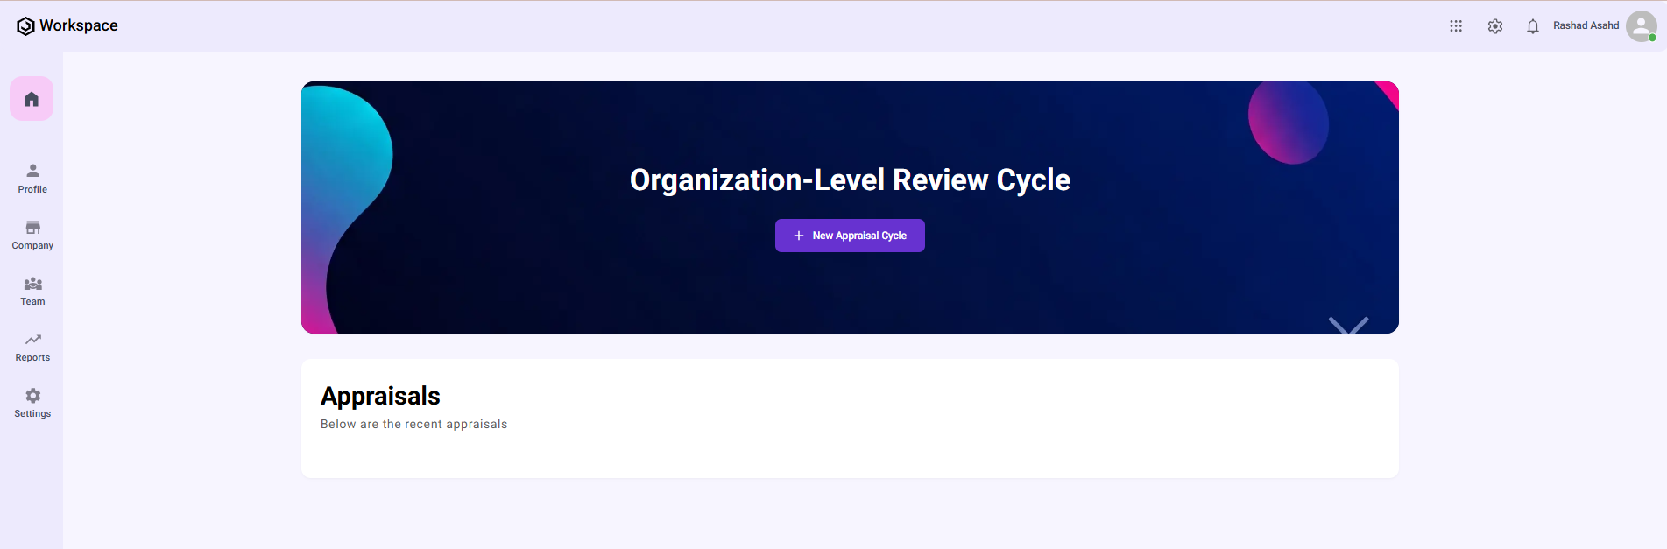Expand the banner using the down chevron
Image resolution: width=1667 pixels, height=549 pixels.
(x=1348, y=325)
